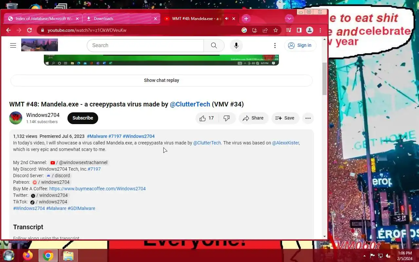Image resolution: width=419 pixels, height=262 pixels.
Task: Open @ClutterTech link in video title
Action: (x=190, y=104)
